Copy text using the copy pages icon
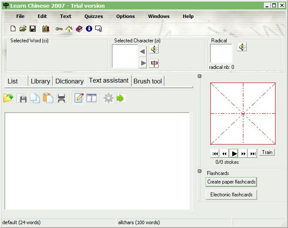The height and width of the screenshot is (228, 288). pos(35,98)
